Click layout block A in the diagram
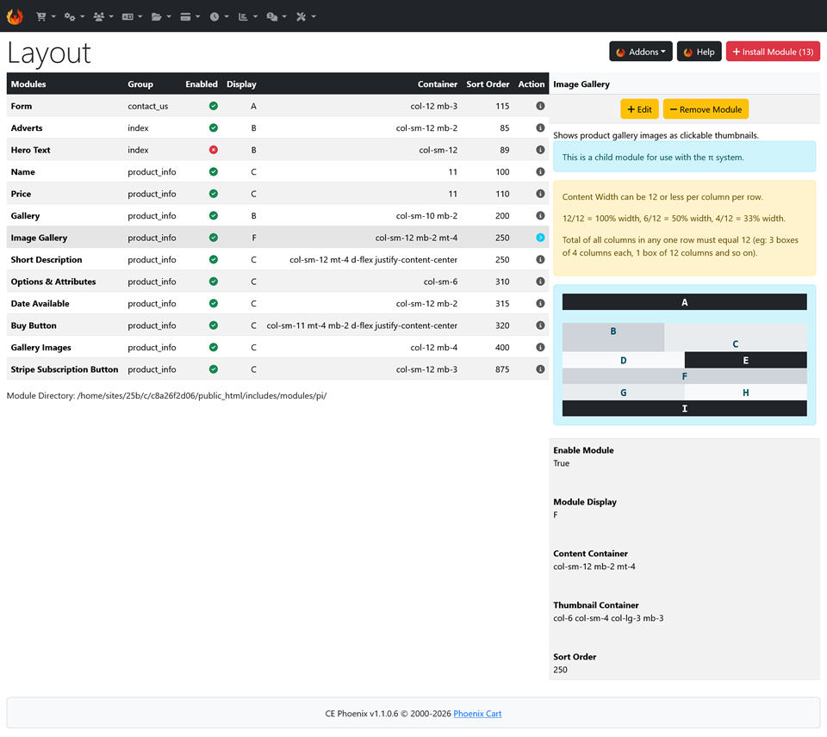Viewport: 827px width, 737px height. [x=685, y=302]
